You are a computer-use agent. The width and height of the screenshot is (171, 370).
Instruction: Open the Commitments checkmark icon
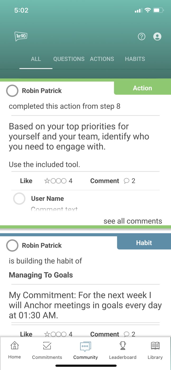pos(47,346)
